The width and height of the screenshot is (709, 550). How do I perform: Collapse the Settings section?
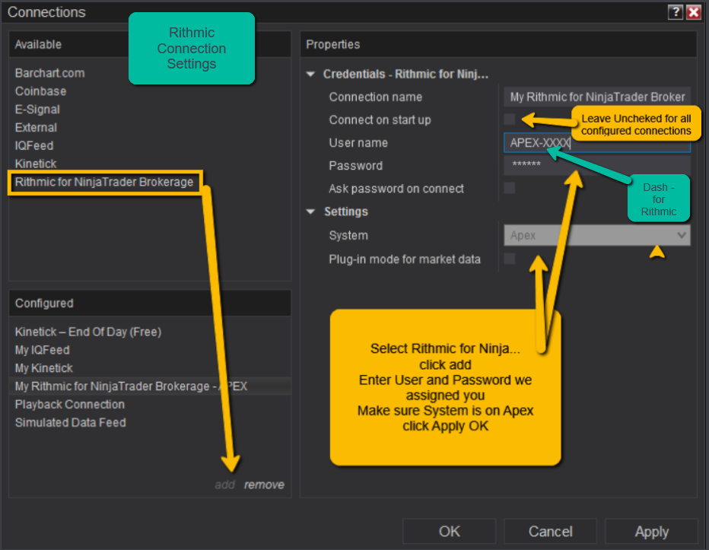coord(310,211)
